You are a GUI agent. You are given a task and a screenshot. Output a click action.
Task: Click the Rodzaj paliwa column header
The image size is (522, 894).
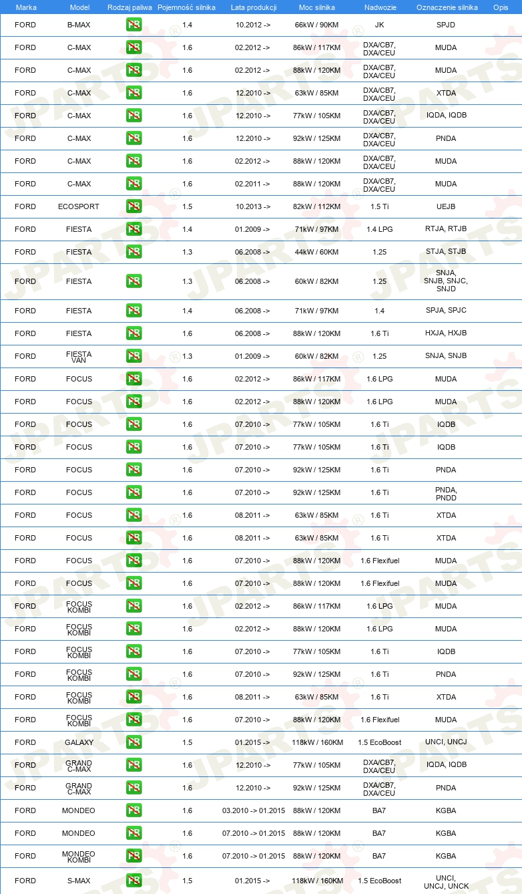coord(130,7)
